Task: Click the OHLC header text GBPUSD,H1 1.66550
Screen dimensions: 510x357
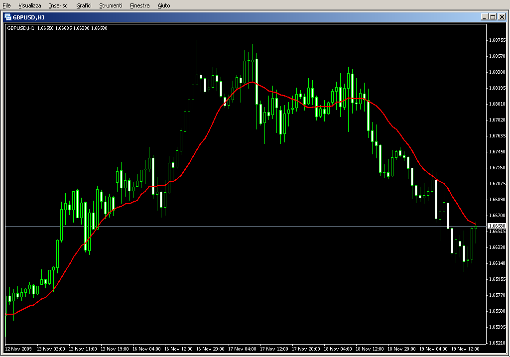Action: pos(30,28)
